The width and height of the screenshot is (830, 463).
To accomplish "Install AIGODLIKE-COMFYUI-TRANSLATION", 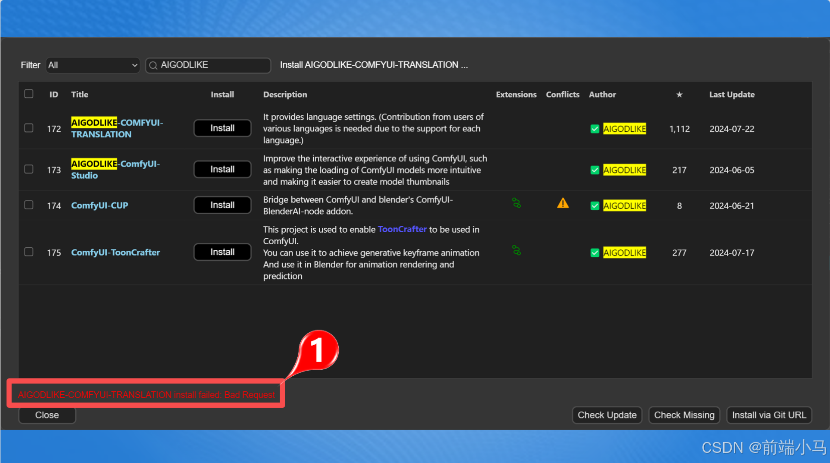I will pyautogui.click(x=223, y=128).
